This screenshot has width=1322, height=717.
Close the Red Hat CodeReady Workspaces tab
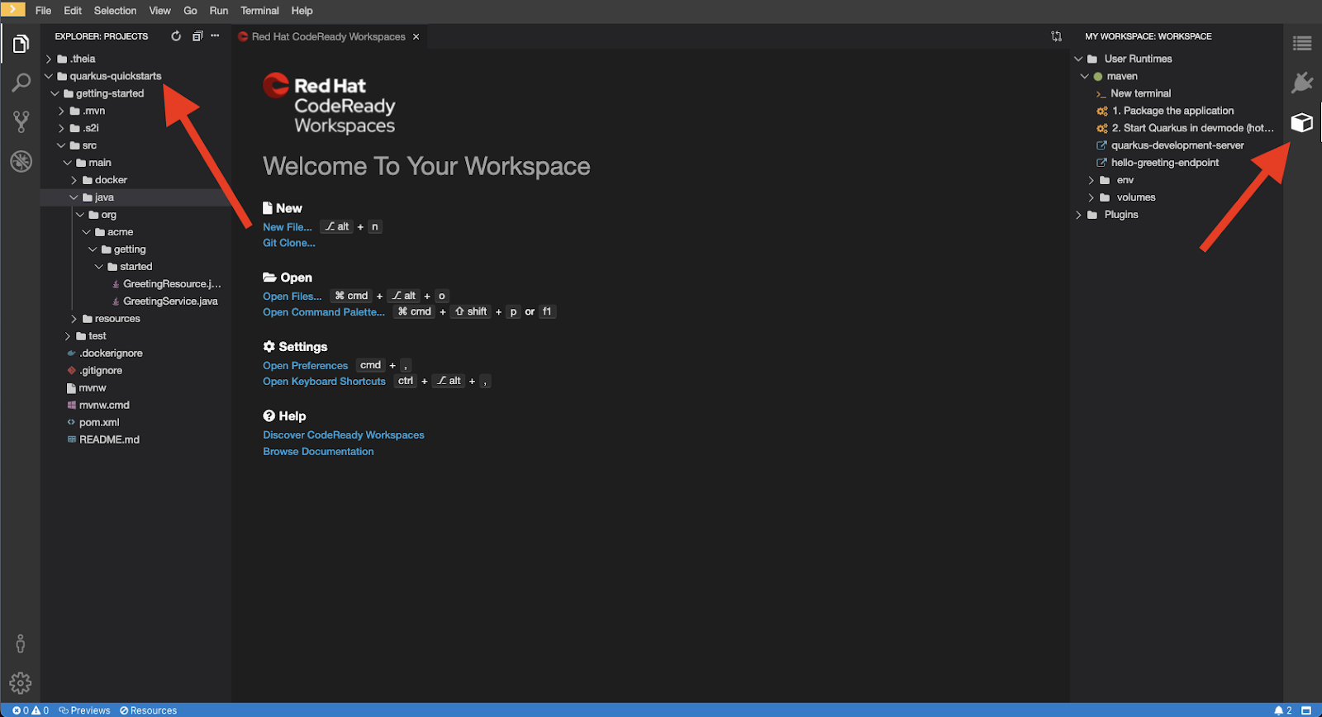(x=416, y=36)
